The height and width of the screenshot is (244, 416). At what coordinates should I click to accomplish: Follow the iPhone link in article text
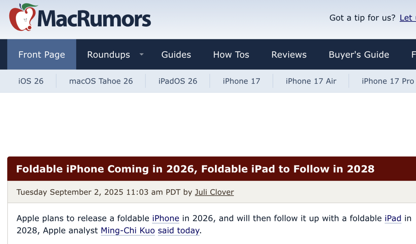click(165, 219)
